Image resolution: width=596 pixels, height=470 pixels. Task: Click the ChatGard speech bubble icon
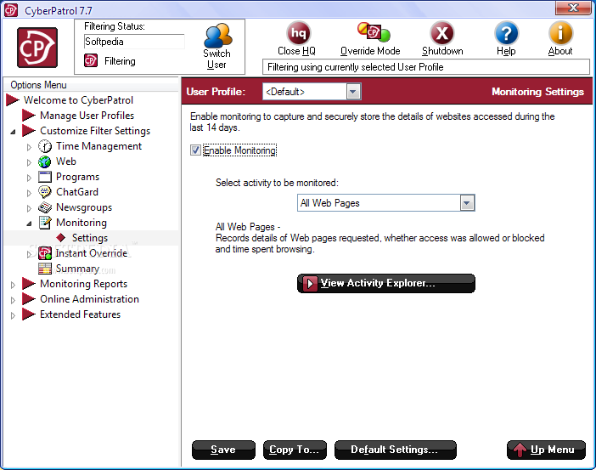pos(45,192)
